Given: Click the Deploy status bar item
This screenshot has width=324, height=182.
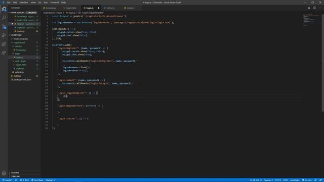Looking at the screenshot, I should 51,180.
